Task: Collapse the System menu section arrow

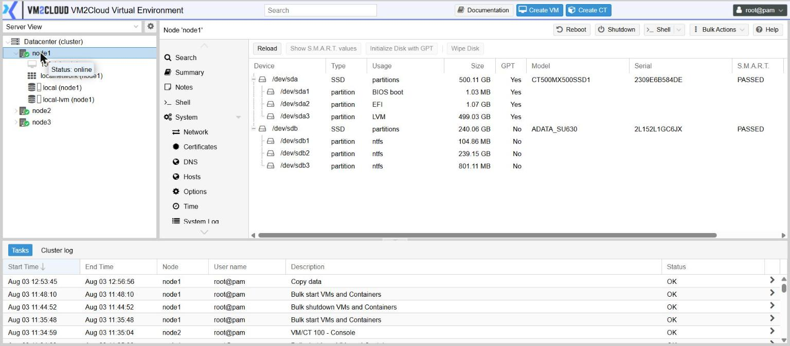Action: 238,117
